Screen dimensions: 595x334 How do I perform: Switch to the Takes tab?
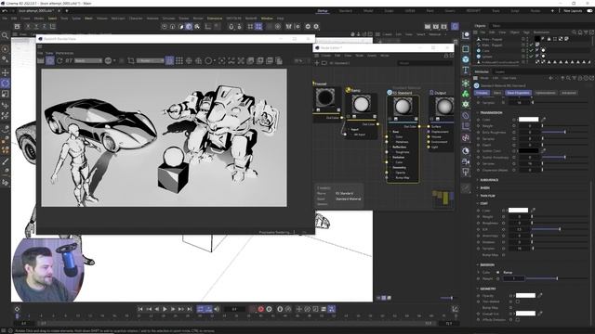496,26
